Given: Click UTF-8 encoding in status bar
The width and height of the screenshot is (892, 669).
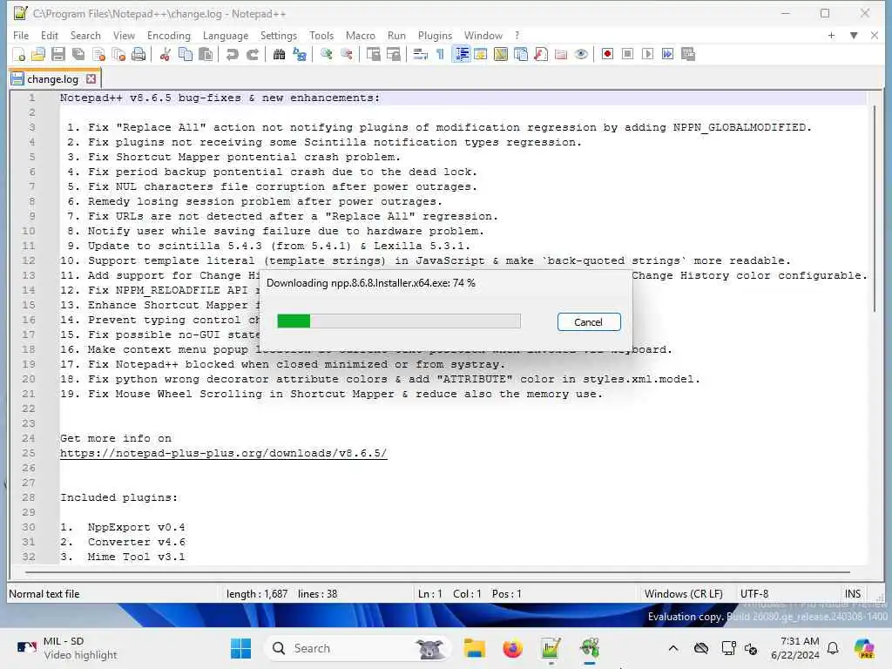Looking at the screenshot, I should click(x=754, y=594).
